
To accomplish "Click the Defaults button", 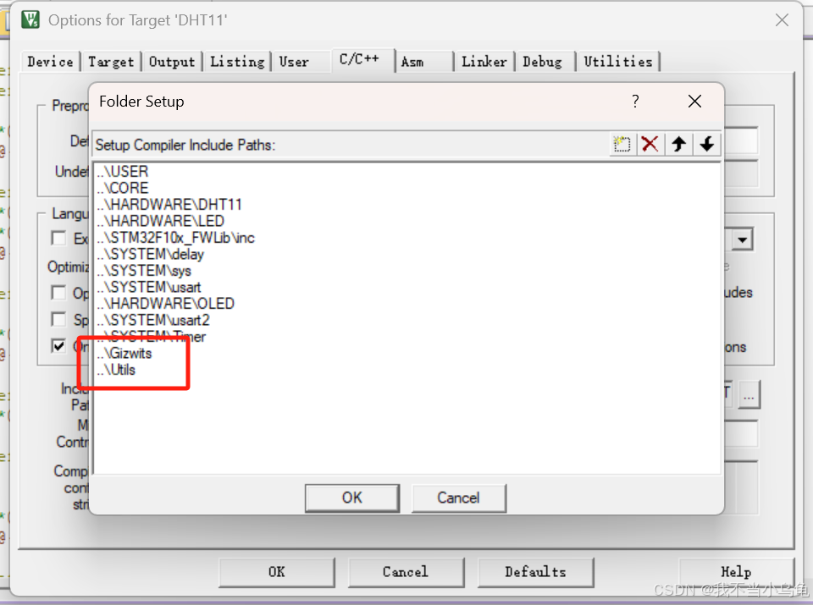I will point(535,572).
